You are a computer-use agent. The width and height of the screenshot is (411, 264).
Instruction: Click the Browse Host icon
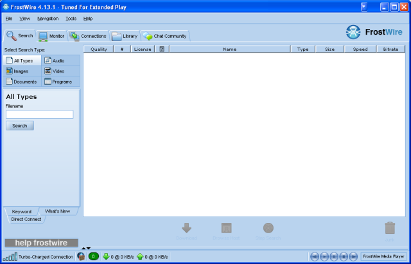point(227,228)
